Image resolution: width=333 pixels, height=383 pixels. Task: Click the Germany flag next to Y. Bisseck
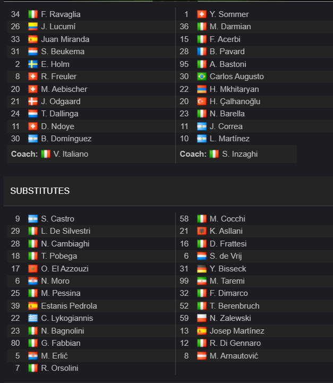click(x=202, y=269)
